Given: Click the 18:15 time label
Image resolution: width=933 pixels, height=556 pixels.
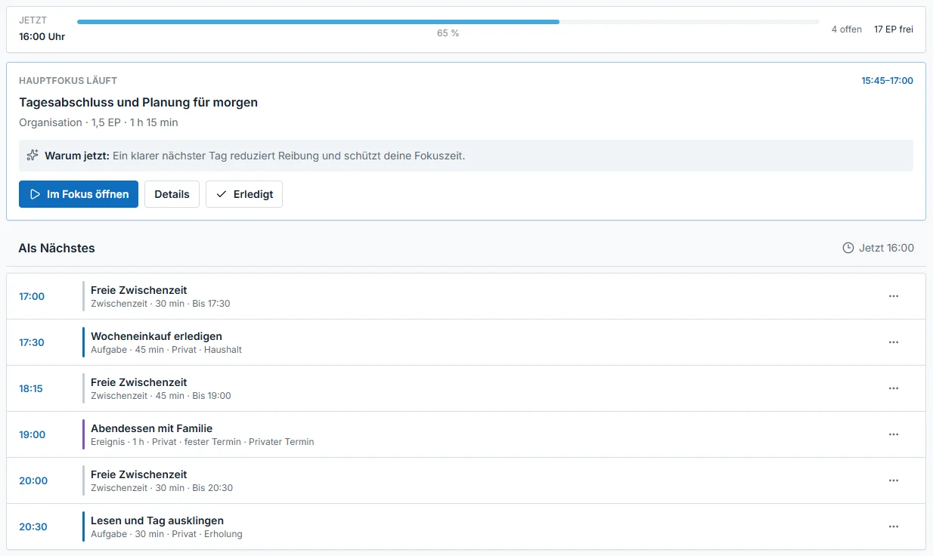Looking at the screenshot, I should (31, 388).
